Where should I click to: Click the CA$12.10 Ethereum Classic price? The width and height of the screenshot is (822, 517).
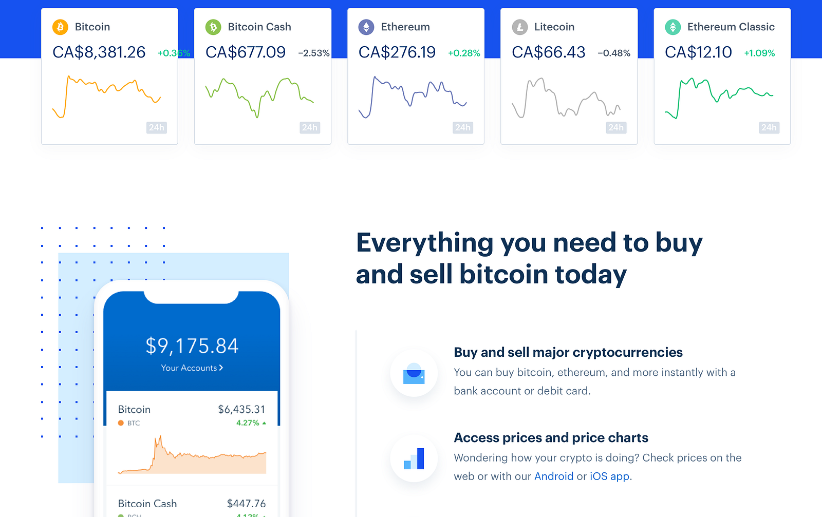point(698,52)
